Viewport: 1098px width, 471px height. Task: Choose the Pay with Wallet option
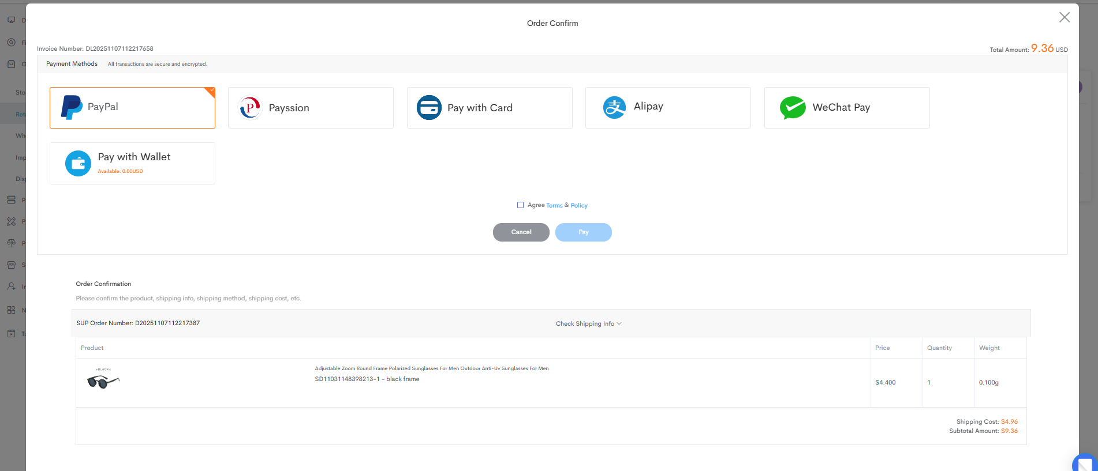[x=132, y=163]
